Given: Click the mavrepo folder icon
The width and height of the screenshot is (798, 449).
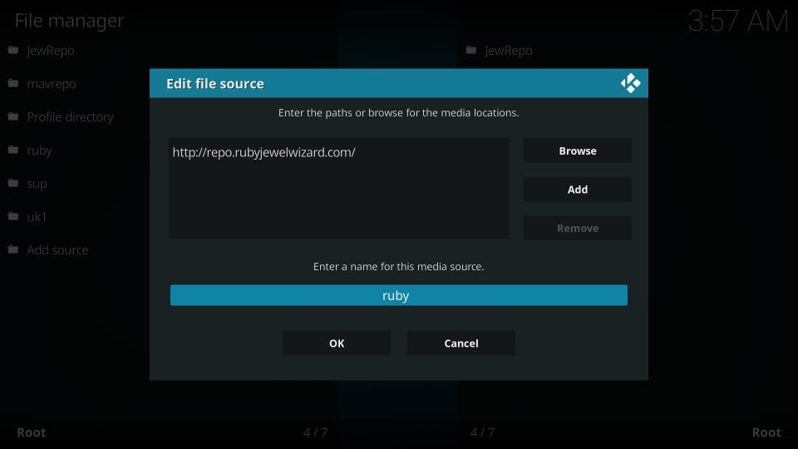Looking at the screenshot, I should click(13, 83).
